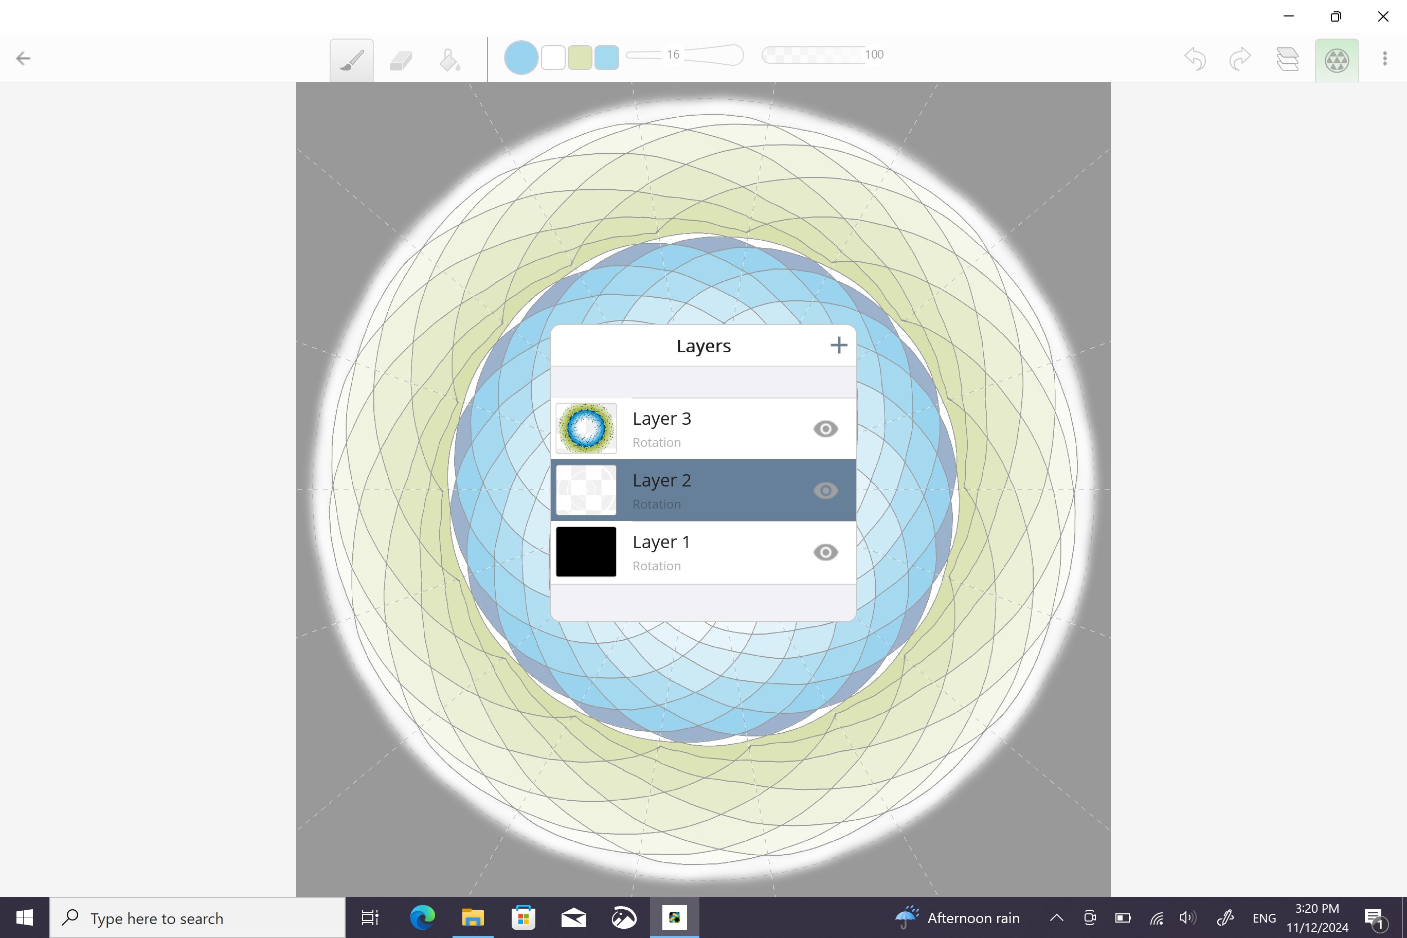
Task: Pick the white color swatch
Action: tap(553, 58)
